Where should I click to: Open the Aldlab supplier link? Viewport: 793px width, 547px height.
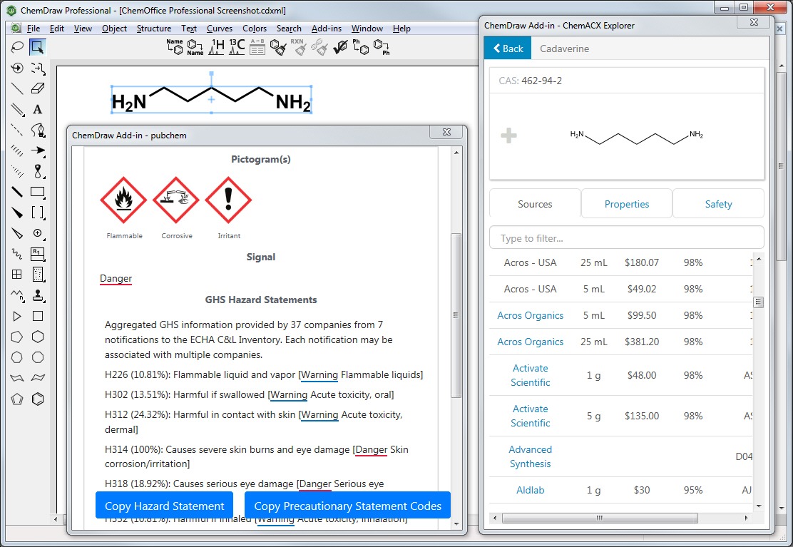(x=530, y=490)
